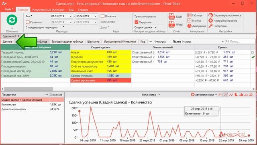Select the line chart type icon

coord(226,95)
